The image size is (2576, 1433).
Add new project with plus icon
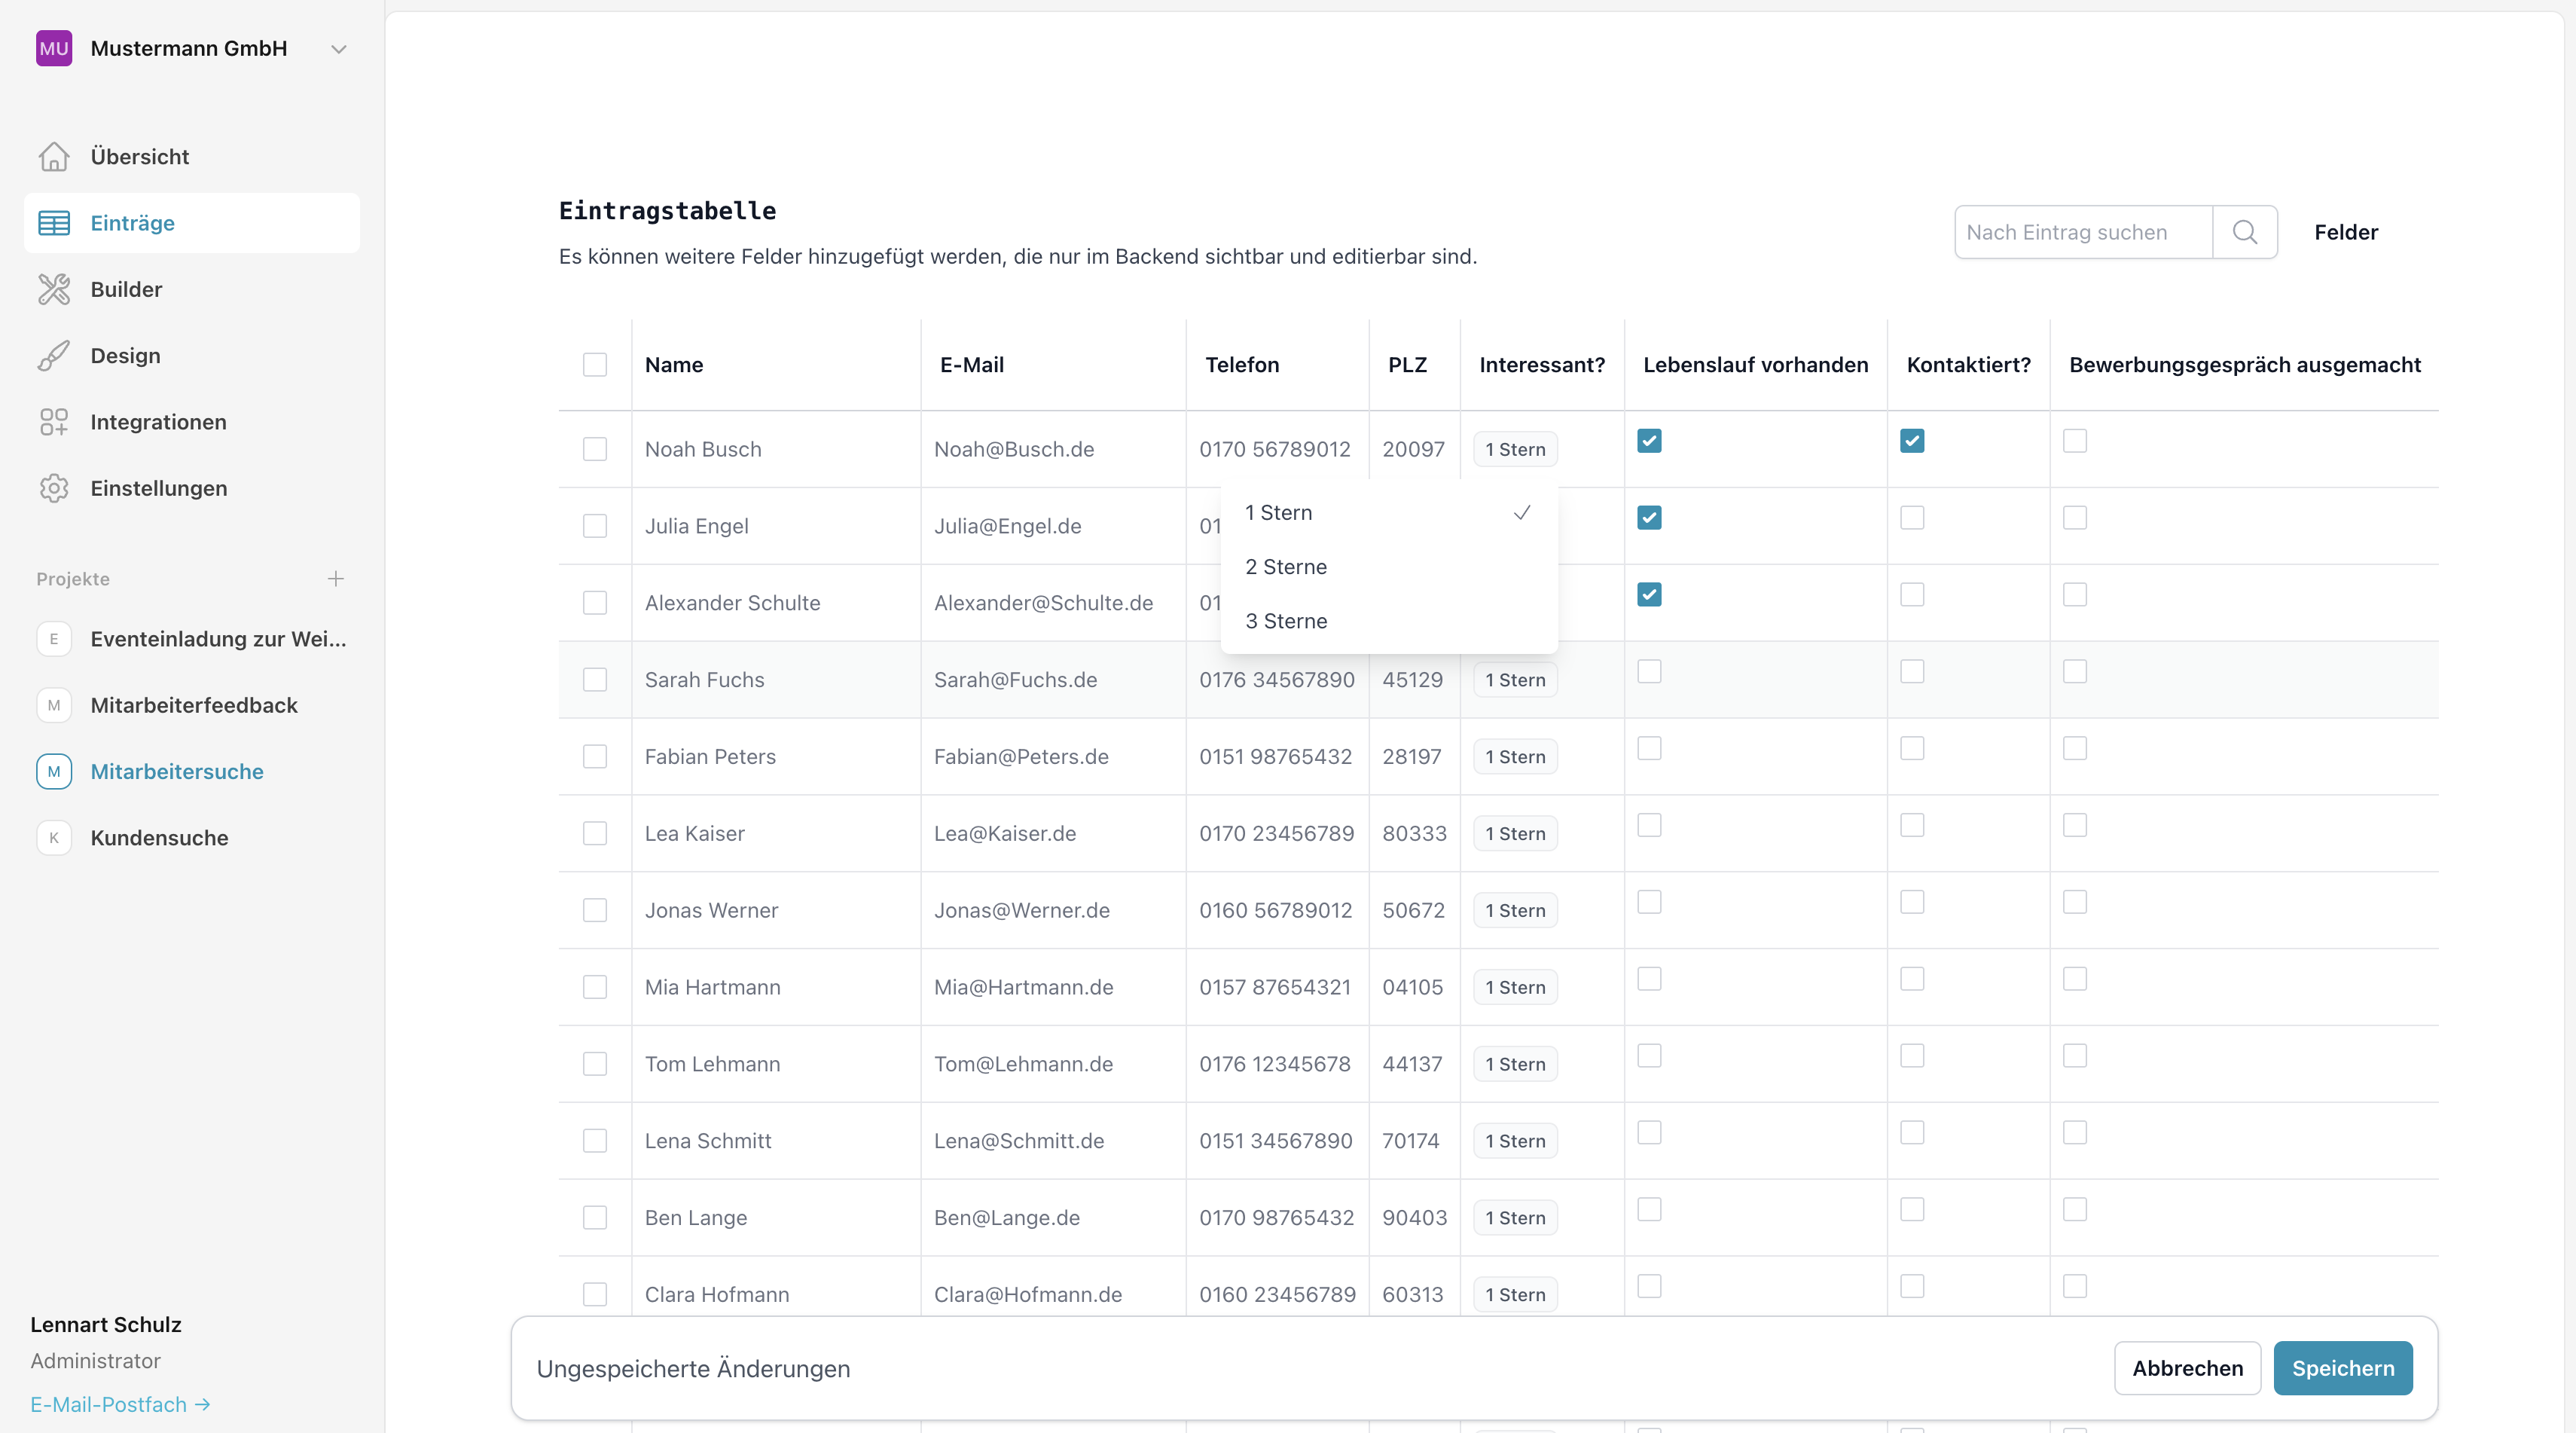point(336,578)
